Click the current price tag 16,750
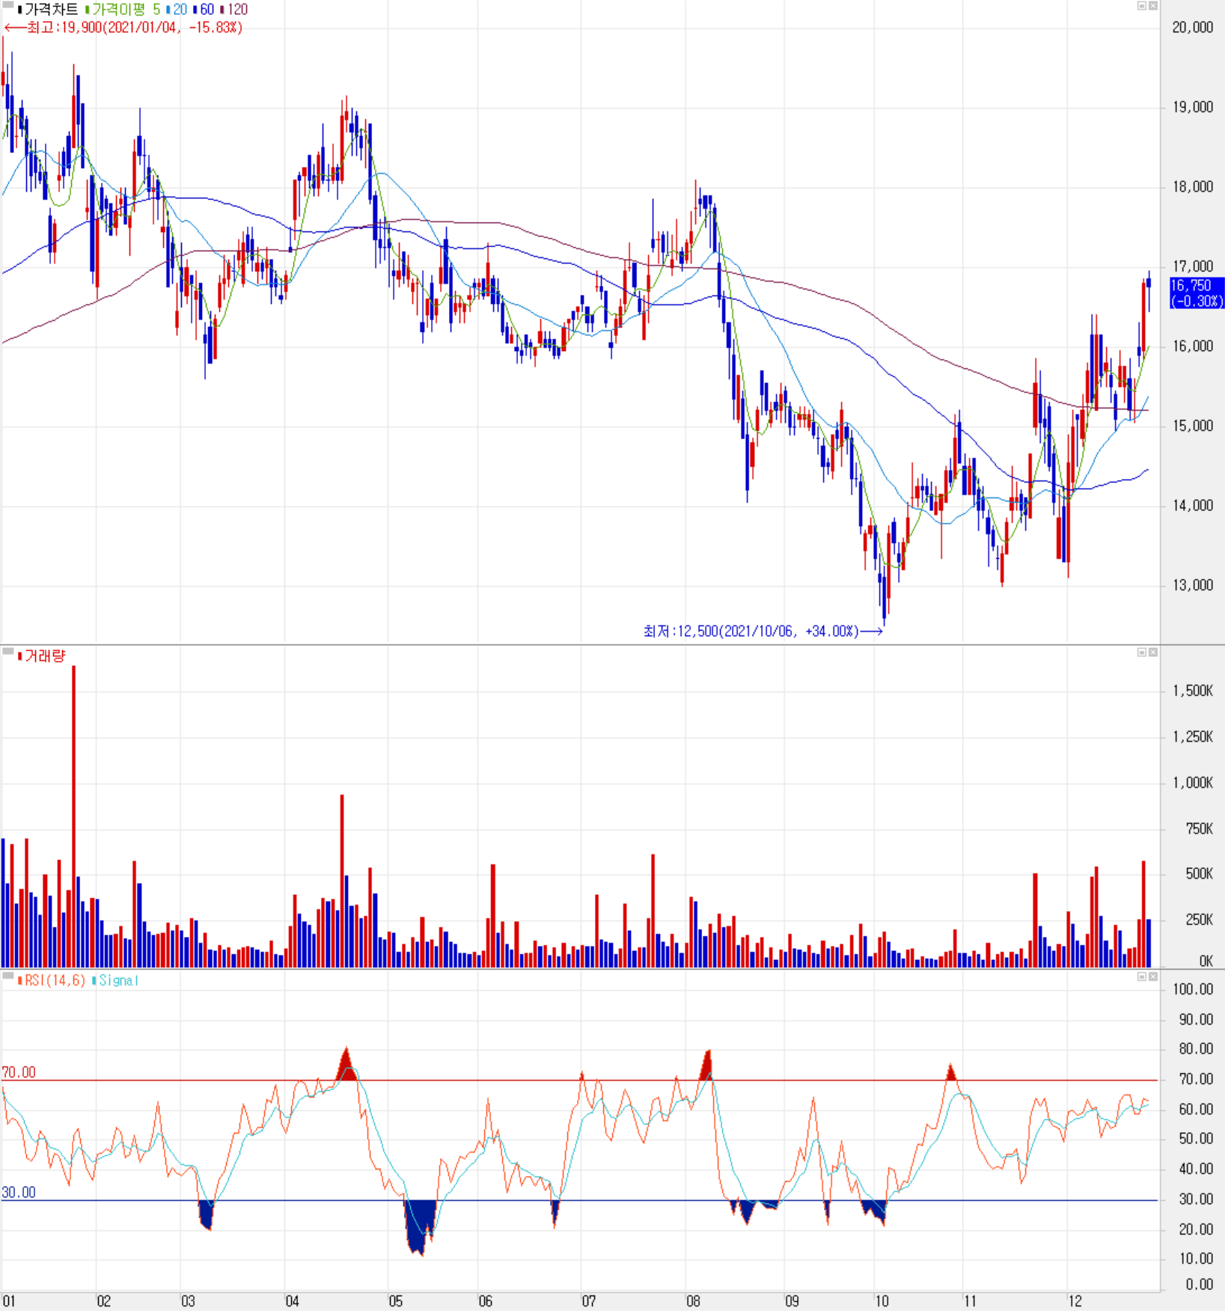 click(x=1197, y=293)
